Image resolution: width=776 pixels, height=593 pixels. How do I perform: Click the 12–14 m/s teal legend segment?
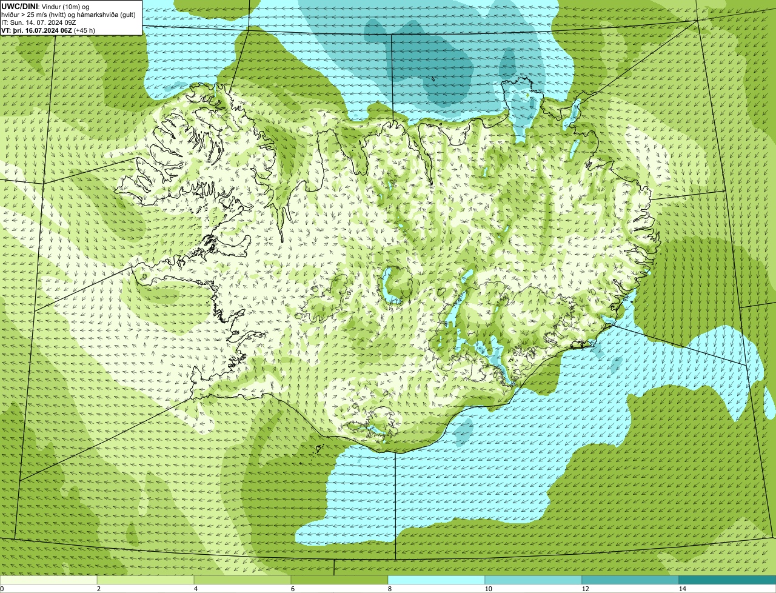pyautogui.click(x=630, y=580)
